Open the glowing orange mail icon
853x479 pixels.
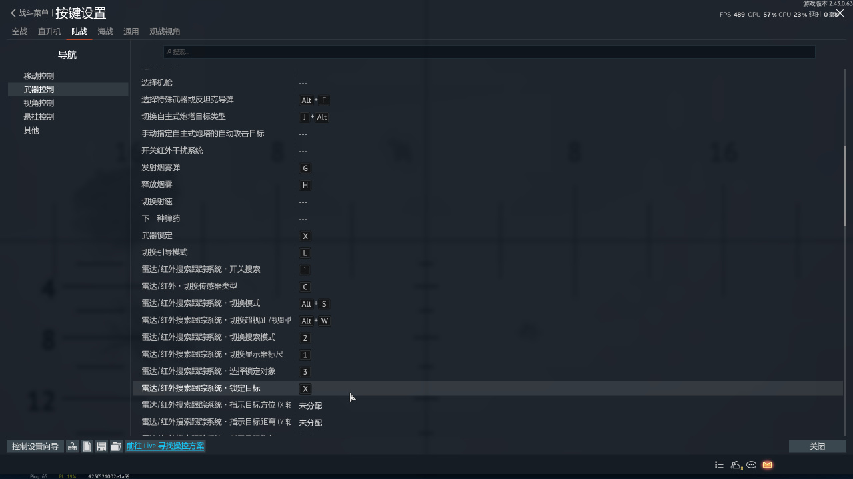[767, 465]
